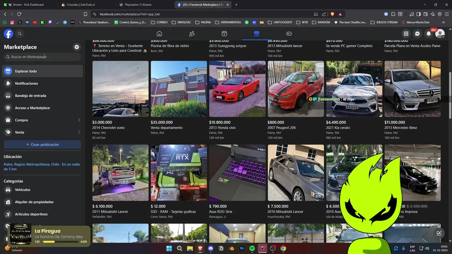Open the Facebook menu grid icon
Image resolution: width=452 pixels, height=254 pixels.
pyautogui.click(x=406, y=34)
